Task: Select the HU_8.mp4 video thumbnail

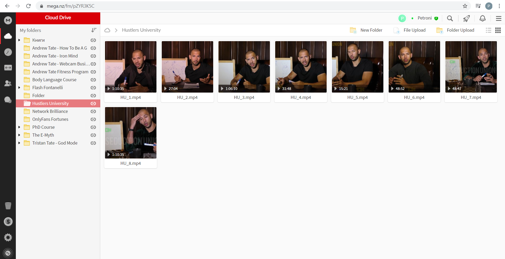Action: (131, 133)
